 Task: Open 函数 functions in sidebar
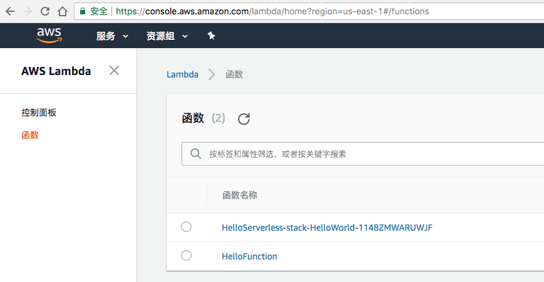30,135
